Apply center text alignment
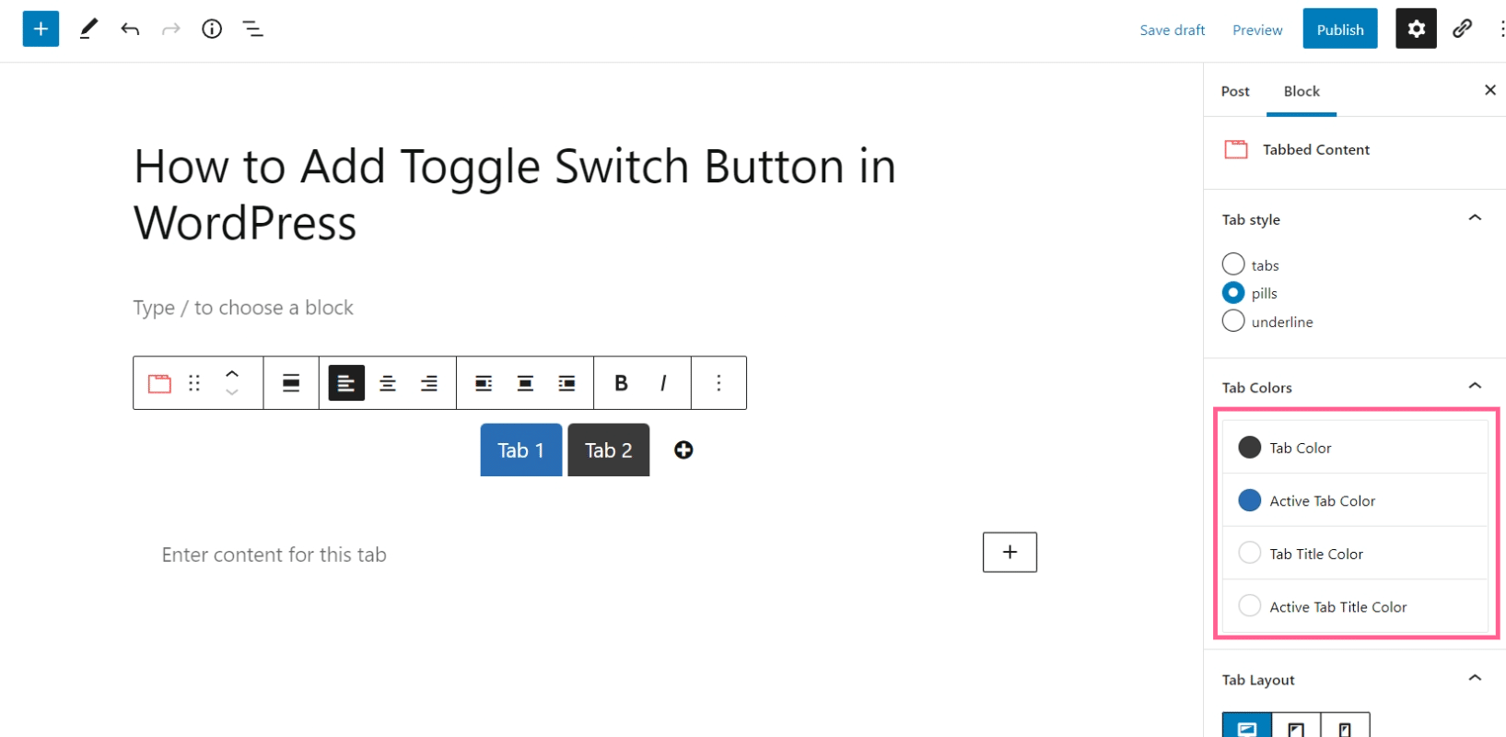Image resolution: width=1506 pixels, height=737 pixels. click(387, 382)
